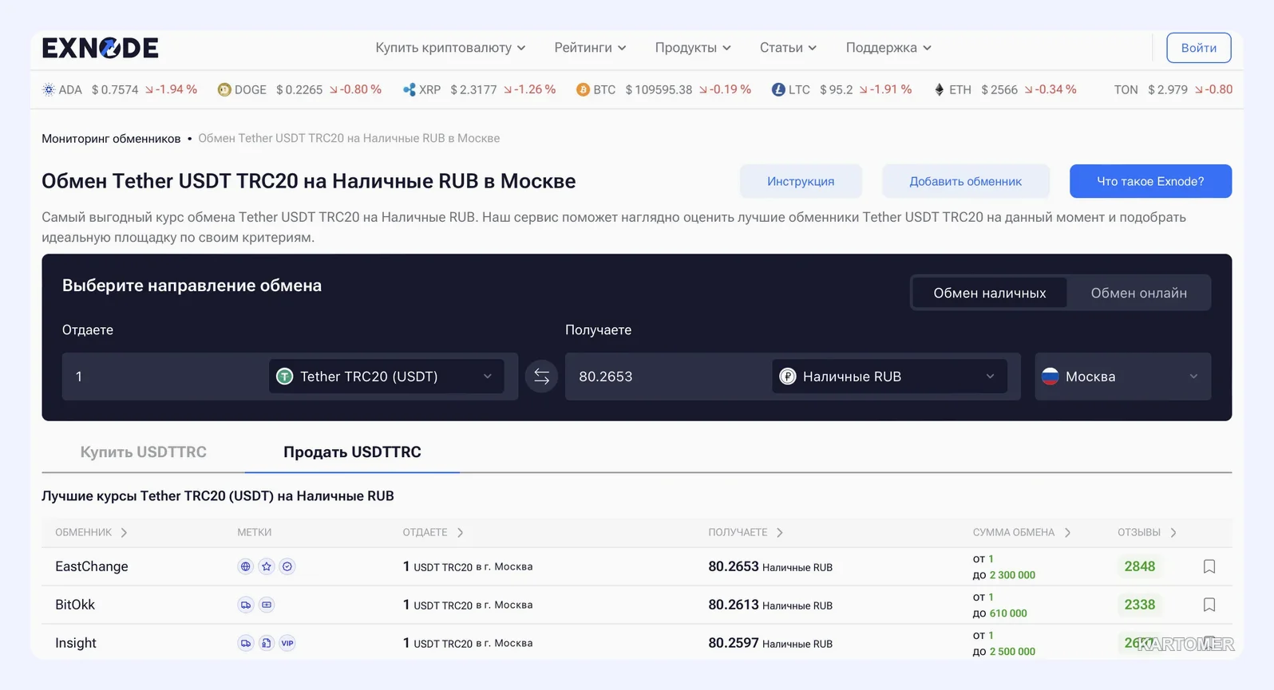Click the Отдаете amount input field
Viewport: 1274px width, 690px height.
(x=164, y=377)
